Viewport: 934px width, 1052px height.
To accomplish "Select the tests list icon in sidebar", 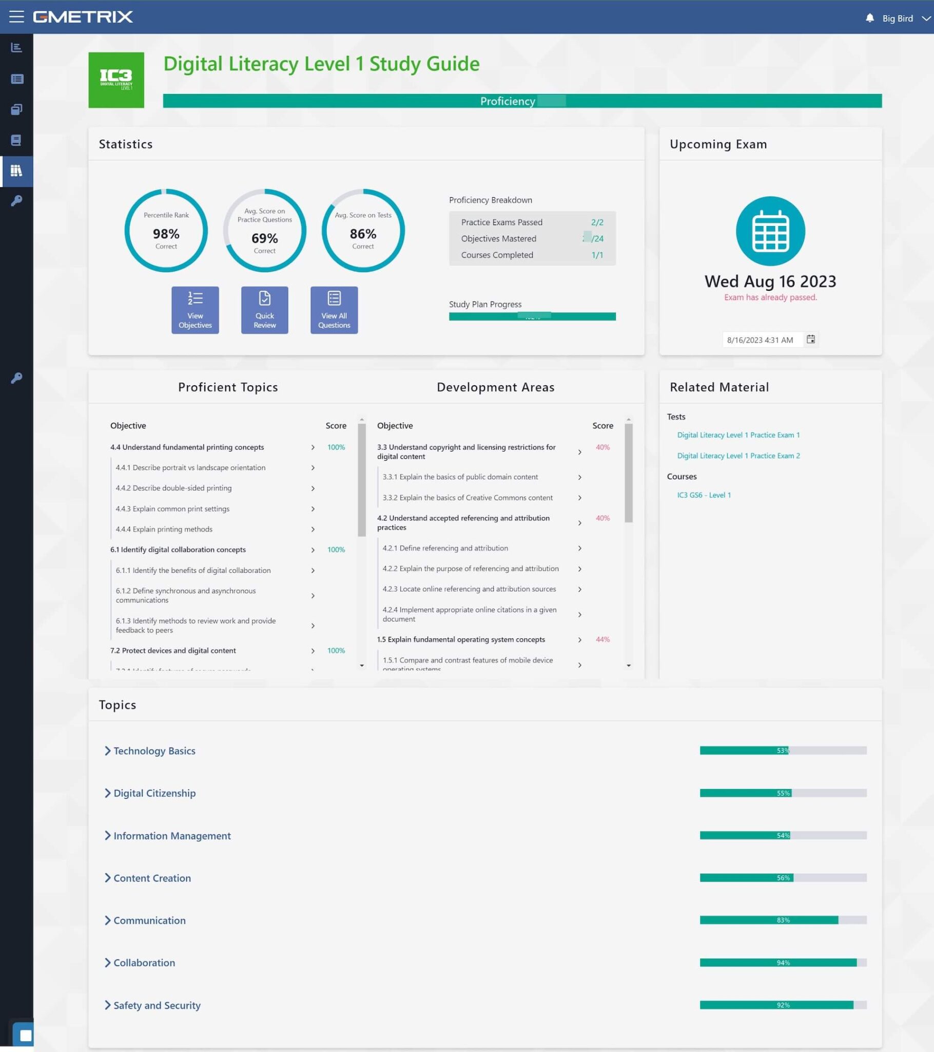I will click(17, 79).
